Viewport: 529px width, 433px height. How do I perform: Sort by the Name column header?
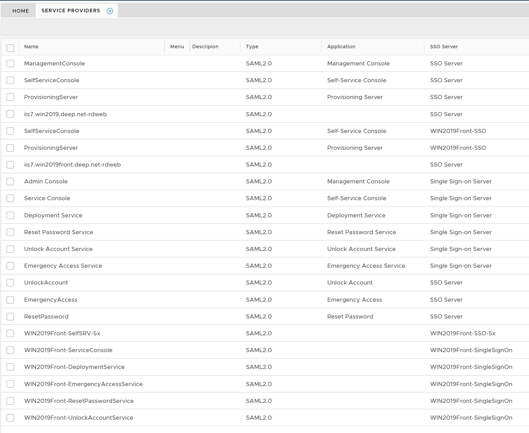(31, 47)
